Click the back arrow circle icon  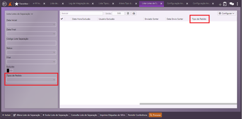pyautogui.click(x=4, y=4)
